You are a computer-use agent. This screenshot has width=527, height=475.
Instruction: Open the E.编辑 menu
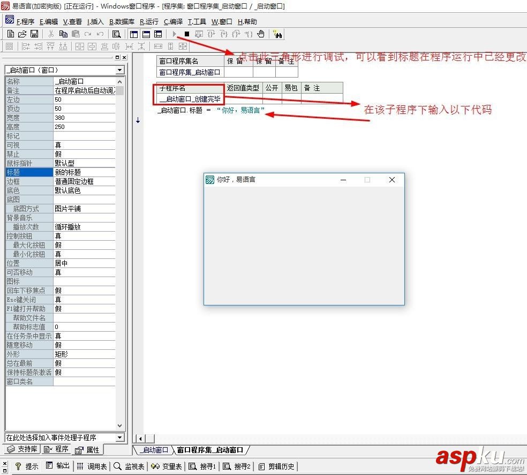click(x=49, y=22)
